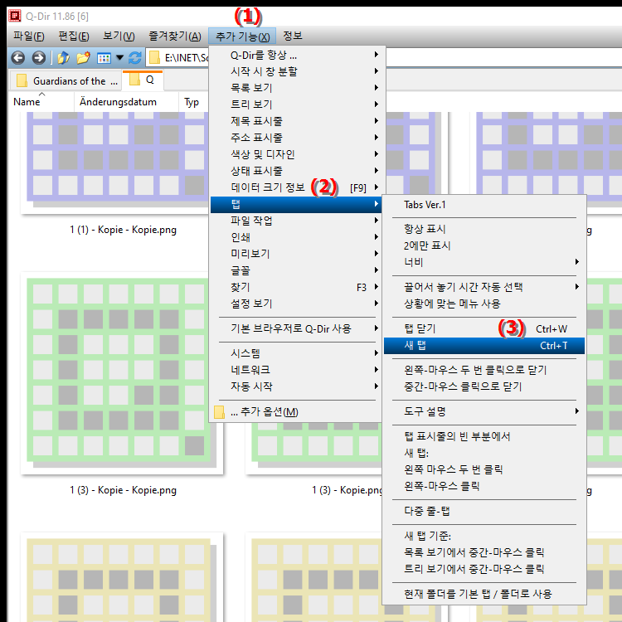Toggle 왼쪽-마우스 두 번 클릭으로 닫기
This screenshot has height=622, width=622.
(x=484, y=370)
